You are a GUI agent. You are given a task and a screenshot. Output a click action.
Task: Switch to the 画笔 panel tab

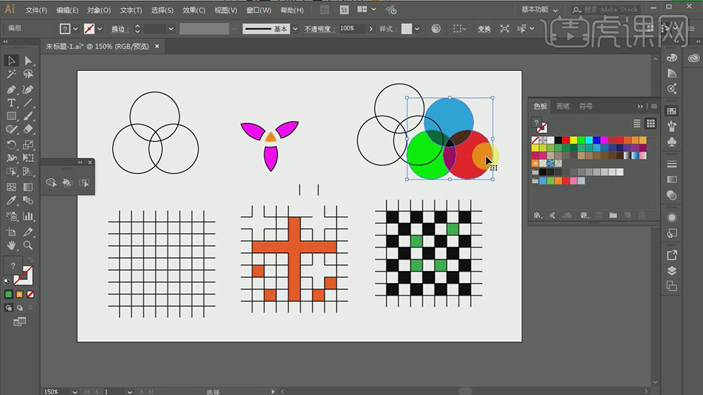(562, 106)
